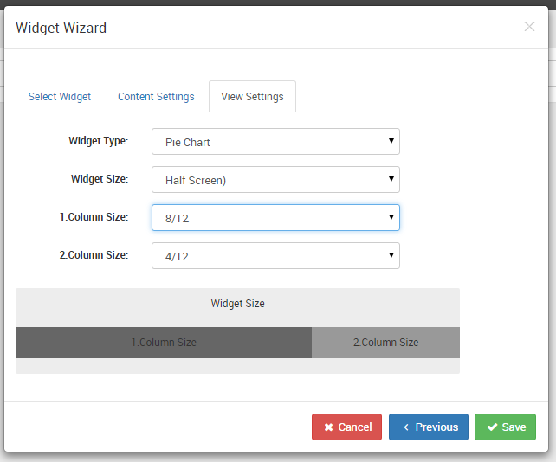The image size is (556, 462).
Task: Click the Widget Type label
Action: 99,141
